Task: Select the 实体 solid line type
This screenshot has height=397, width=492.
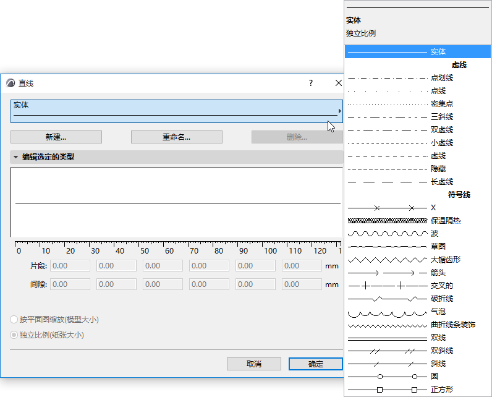Action: tap(418, 52)
